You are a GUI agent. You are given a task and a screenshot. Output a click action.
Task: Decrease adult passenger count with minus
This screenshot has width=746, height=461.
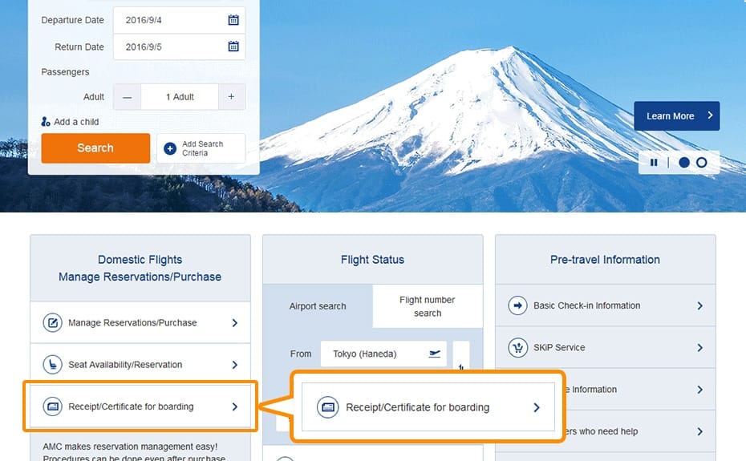127,97
